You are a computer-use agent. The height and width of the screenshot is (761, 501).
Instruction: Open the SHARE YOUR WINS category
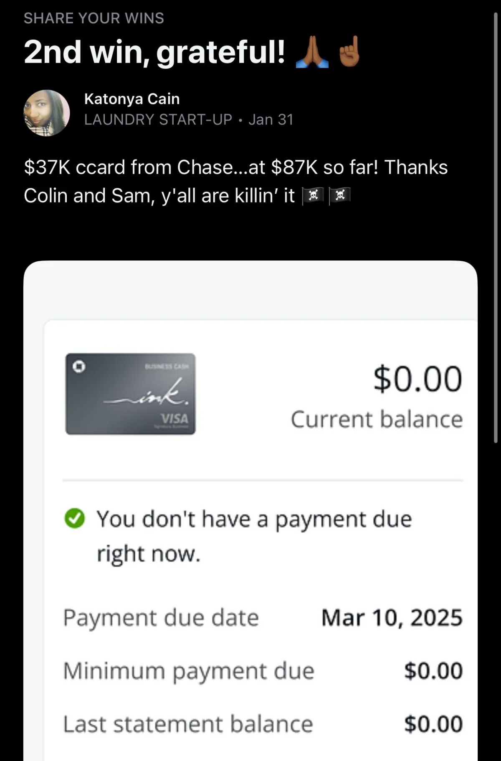[94, 18]
